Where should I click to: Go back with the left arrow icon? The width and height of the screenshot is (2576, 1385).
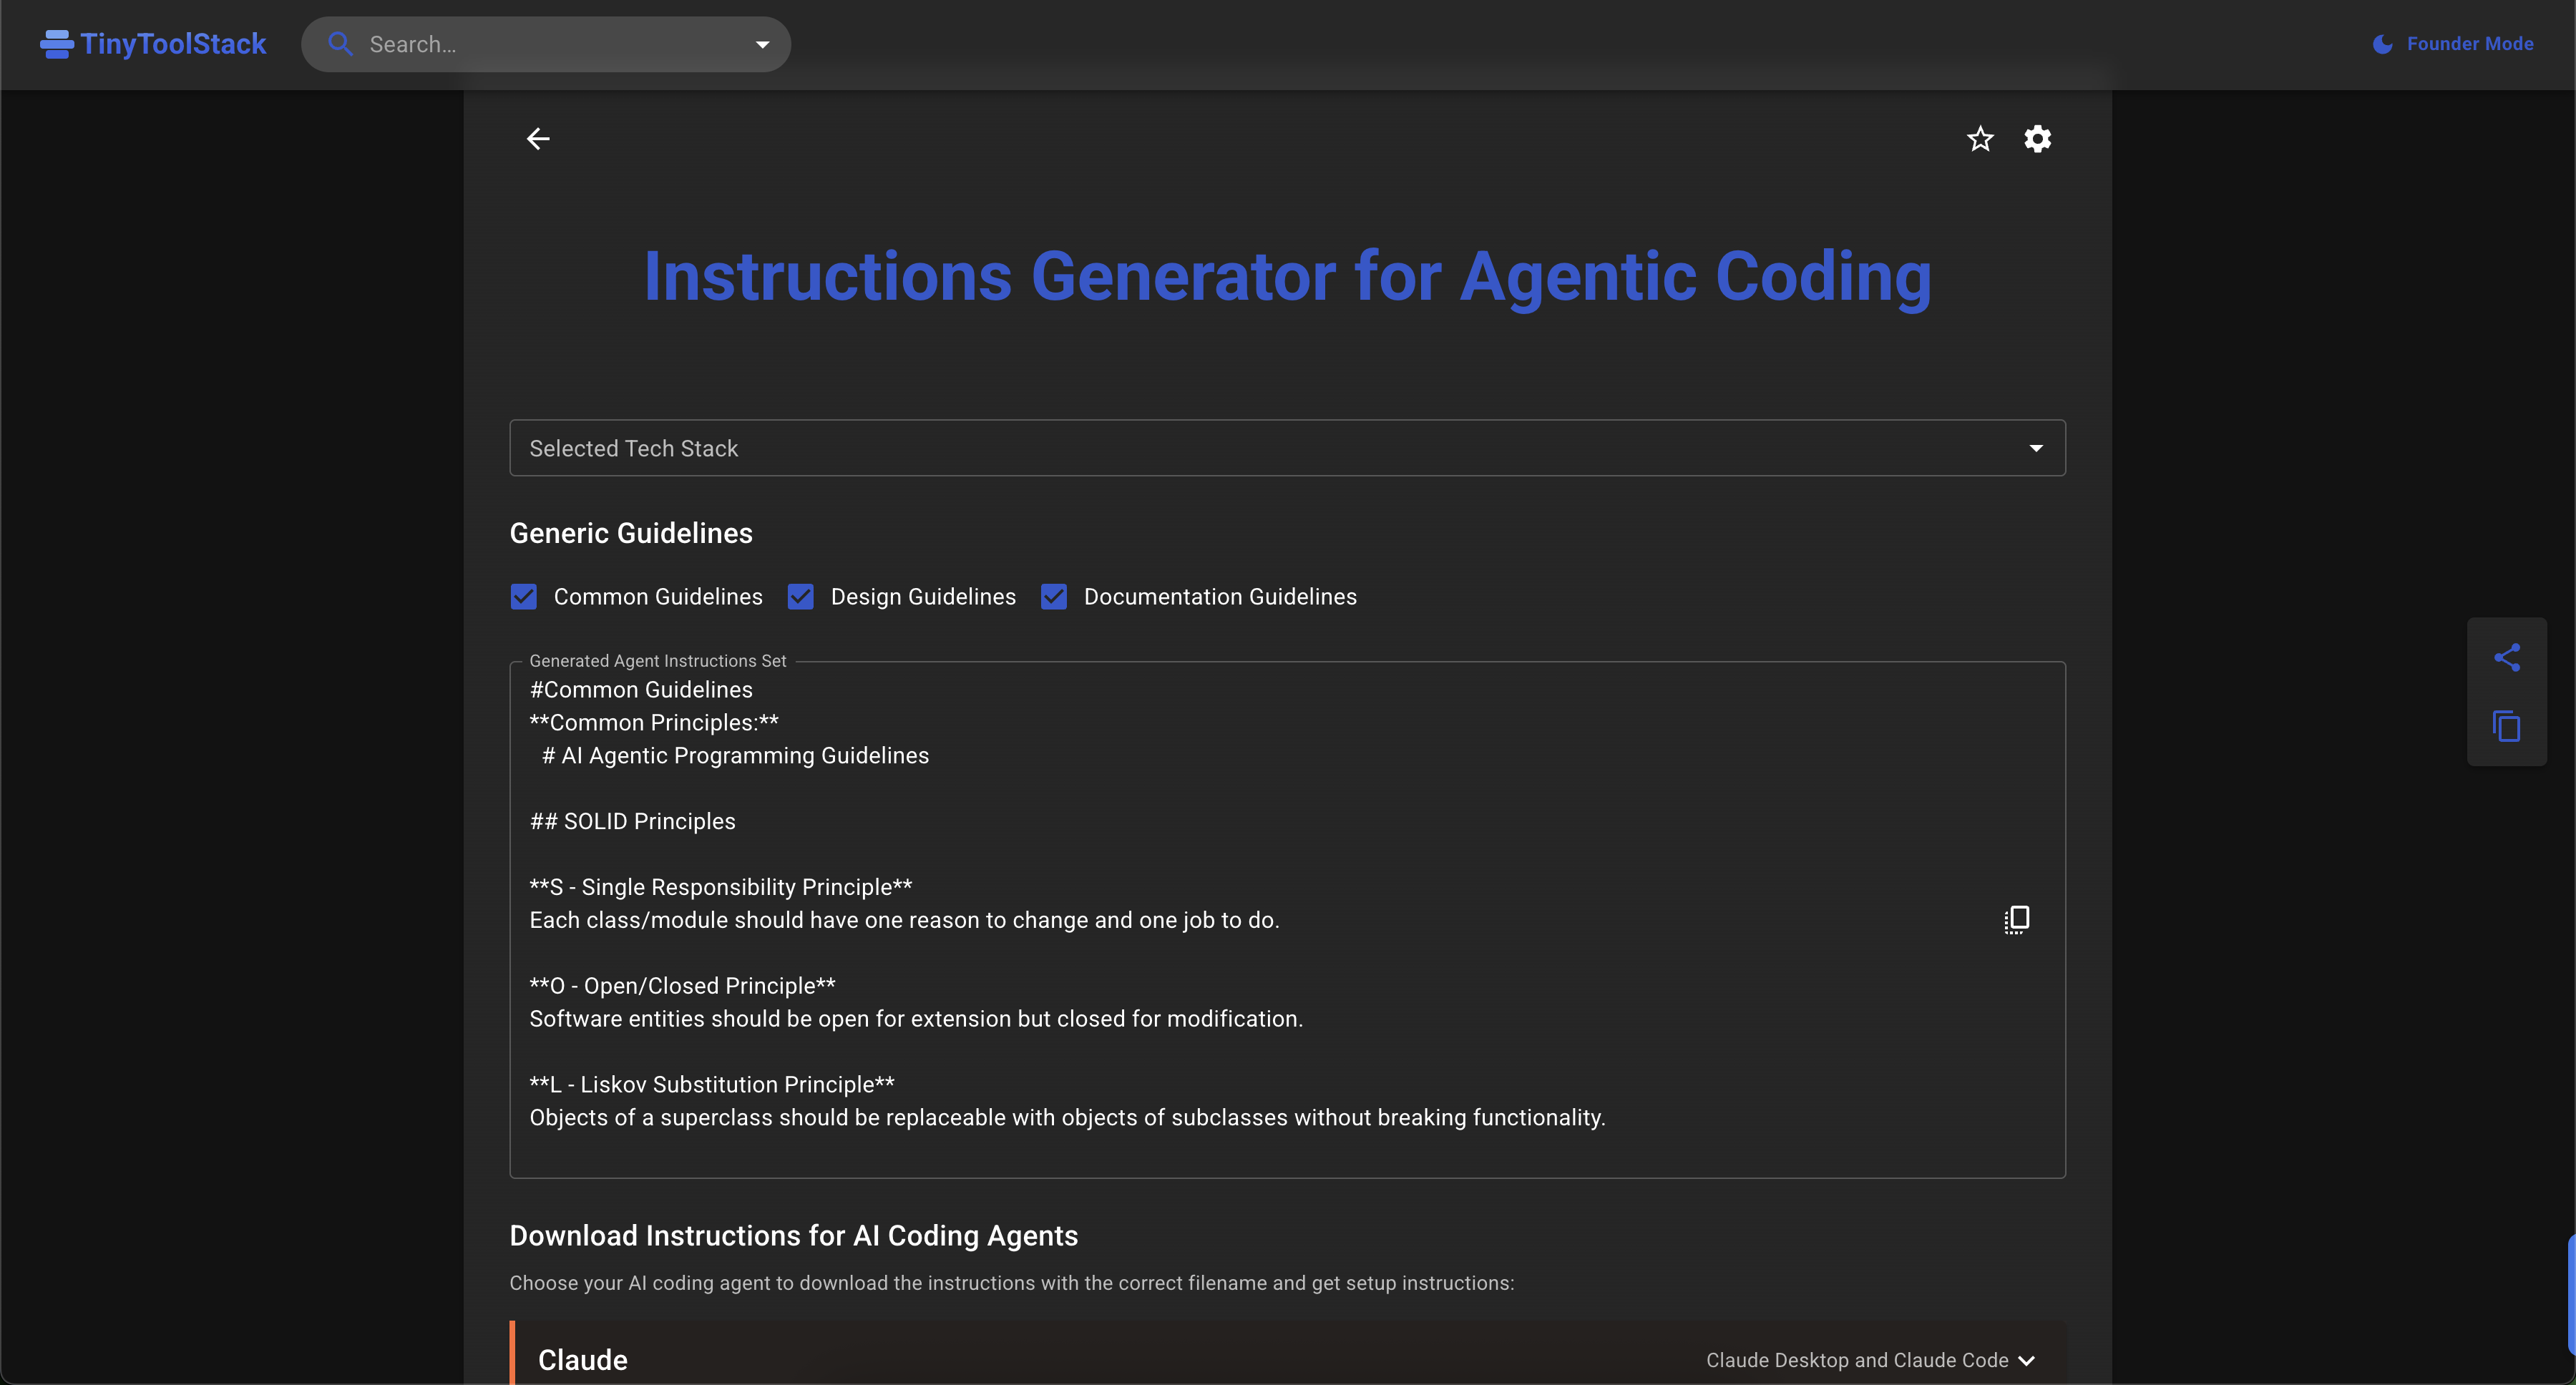[x=538, y=139]
